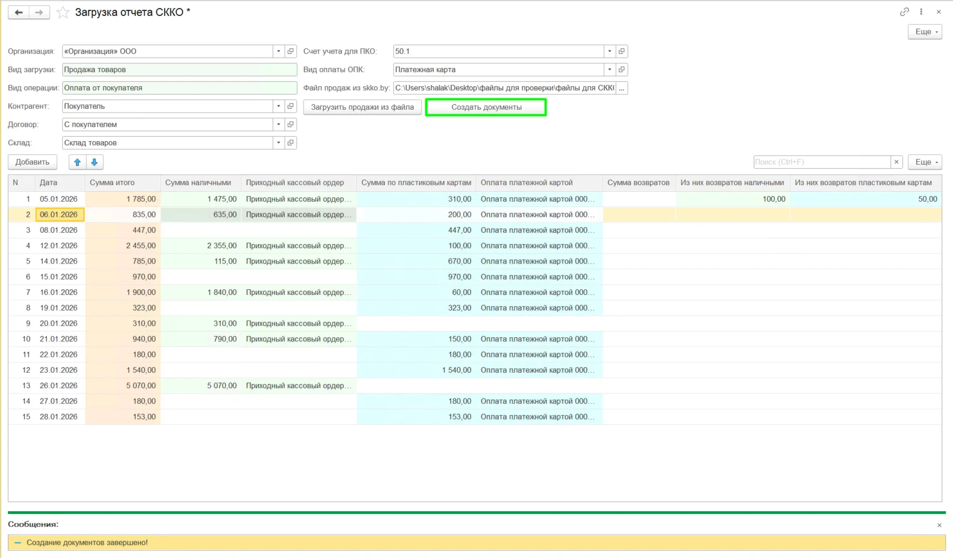Select the date cell 05.01.2026
This screenshot has width=953, height=558.
click(60, 199)
